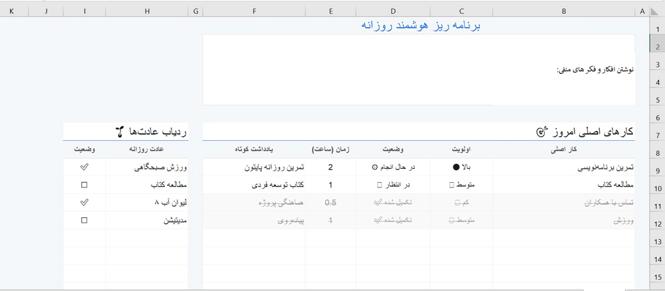Select column header H
The image size is (665, 291).
(x=147, y=12)
